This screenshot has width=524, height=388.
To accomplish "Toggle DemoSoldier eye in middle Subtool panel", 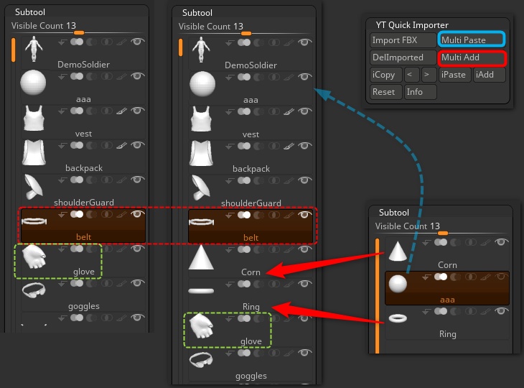I will pos(304,42).
